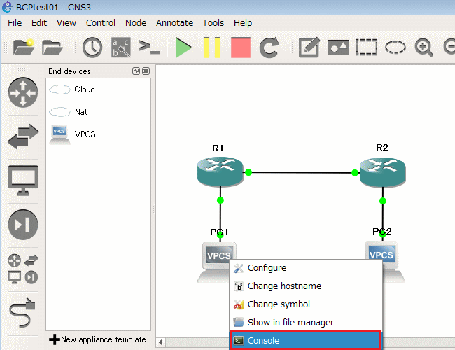This screenshot has width=455, height=350.
Task: Float the End devices panel
Action: (136, 71)
